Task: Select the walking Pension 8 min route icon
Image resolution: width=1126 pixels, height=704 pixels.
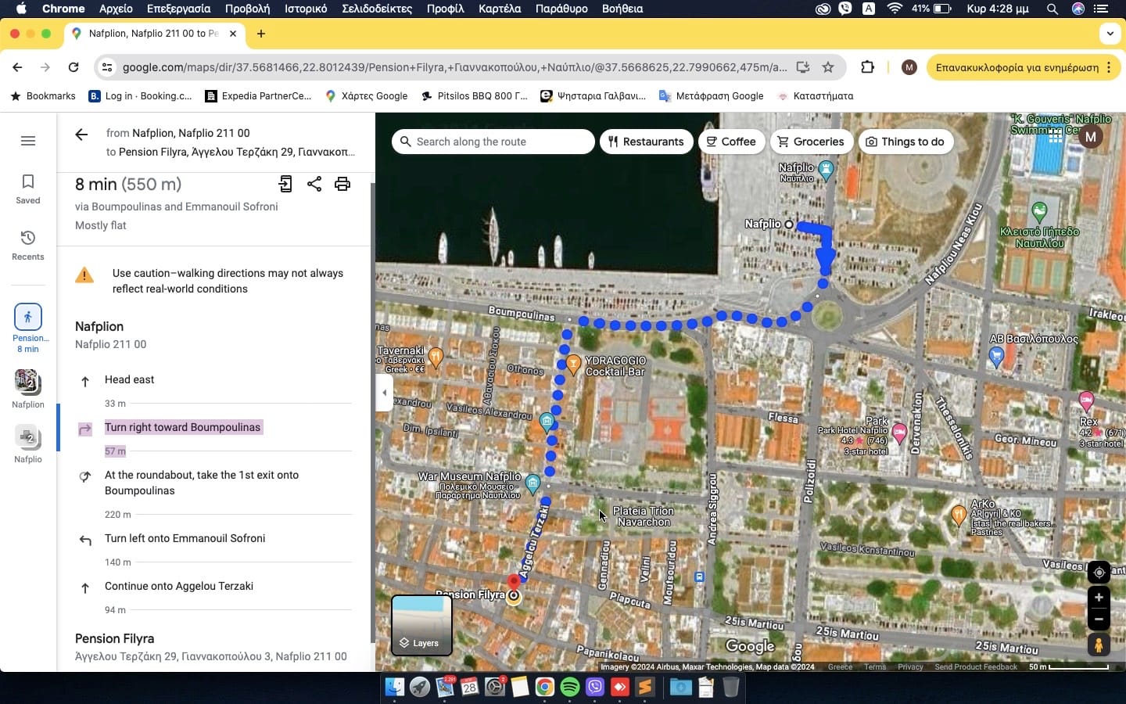Action: point(28,317)
